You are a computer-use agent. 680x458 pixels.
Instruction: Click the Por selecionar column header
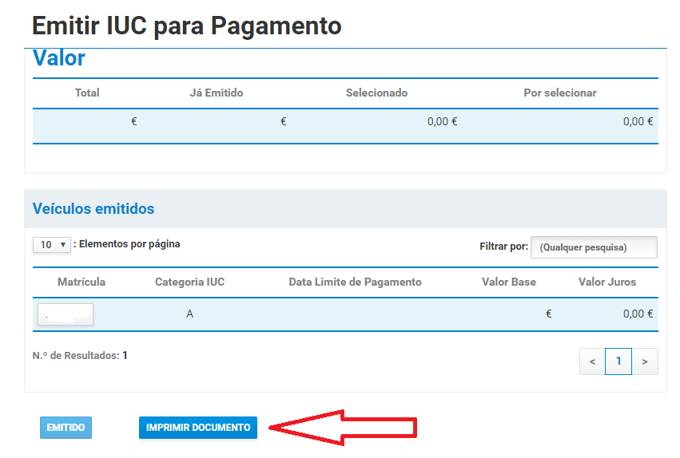coord(560,93)
